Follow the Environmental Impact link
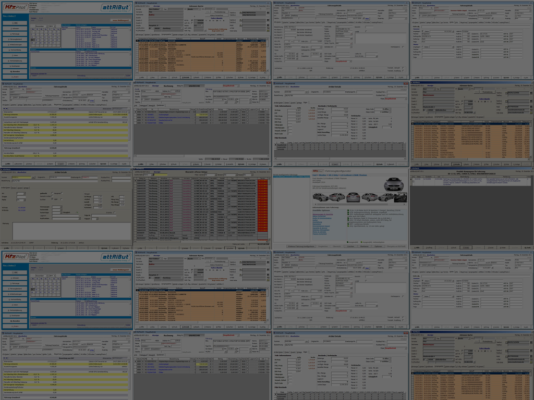This screenshot has height=400, width=534. [321, 226]
